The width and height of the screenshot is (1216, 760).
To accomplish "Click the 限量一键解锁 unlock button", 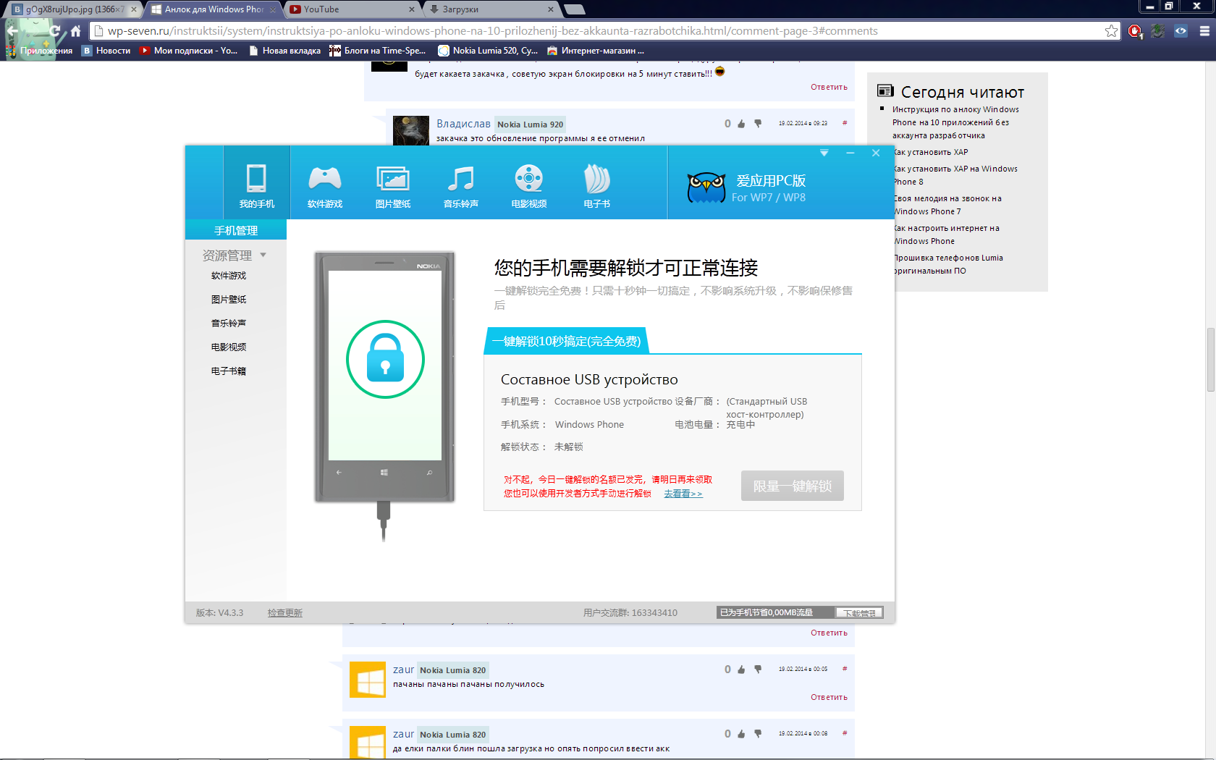I will pos(793,486).
